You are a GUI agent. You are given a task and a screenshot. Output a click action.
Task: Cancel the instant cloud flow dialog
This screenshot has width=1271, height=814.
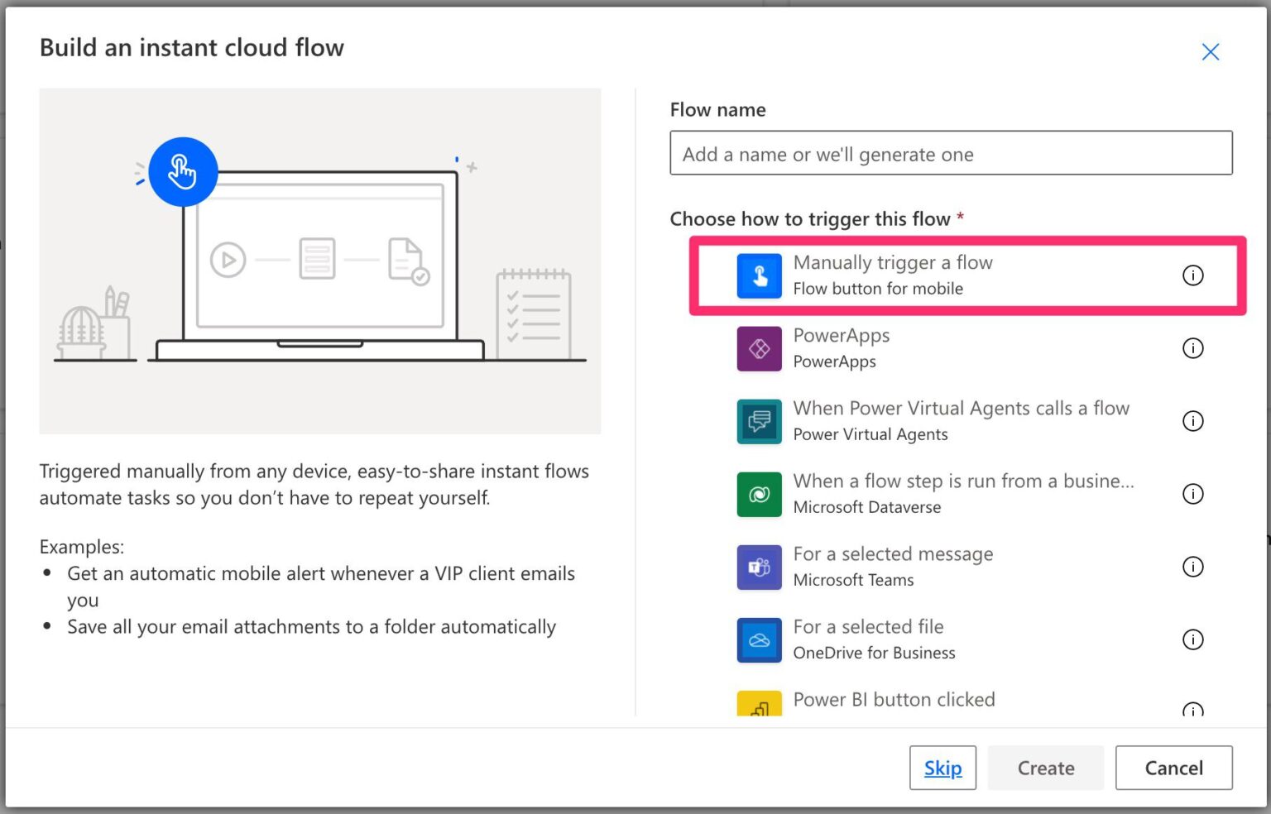pos(1173,768)
